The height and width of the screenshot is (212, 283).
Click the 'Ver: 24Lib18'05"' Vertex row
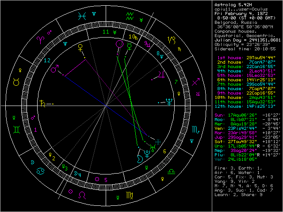coord(236,159)
